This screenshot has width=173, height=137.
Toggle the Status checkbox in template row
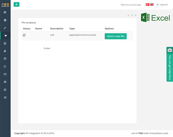[24, 35]
